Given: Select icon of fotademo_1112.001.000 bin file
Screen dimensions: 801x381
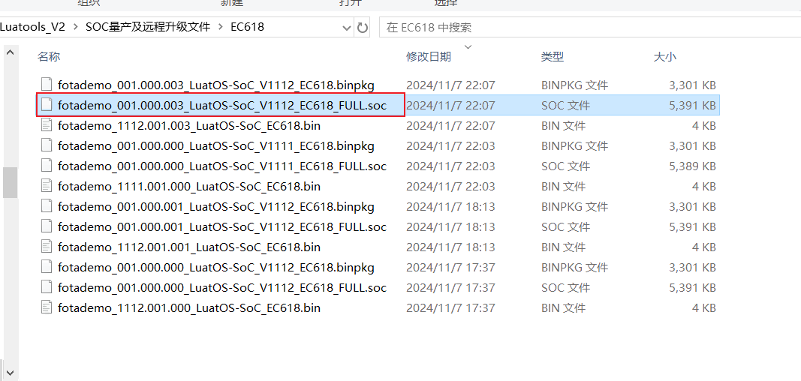Looking at the screenshot, I should coord(47,307).
